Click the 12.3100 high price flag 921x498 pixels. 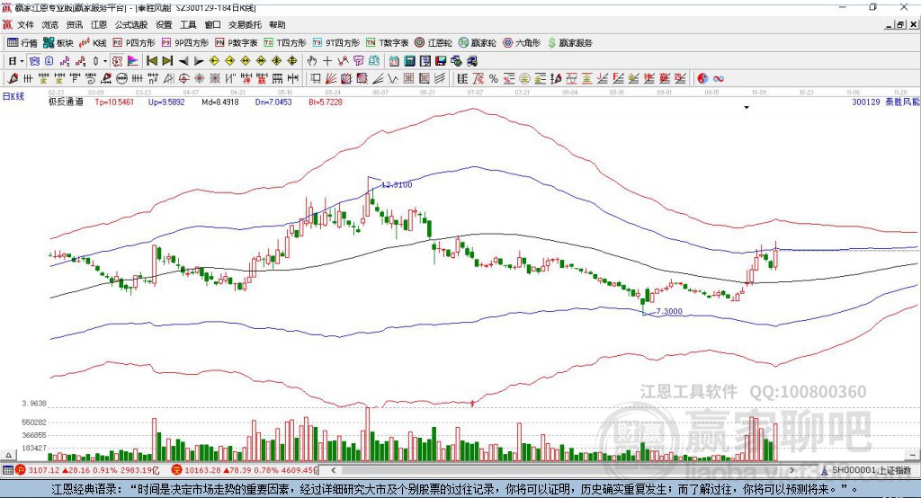click(x=397, y=184)
